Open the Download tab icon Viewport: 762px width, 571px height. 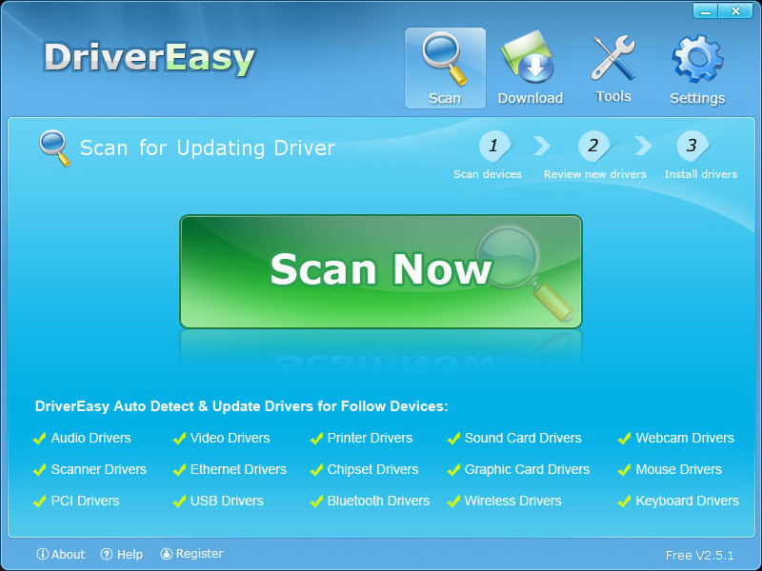(528, 57)
